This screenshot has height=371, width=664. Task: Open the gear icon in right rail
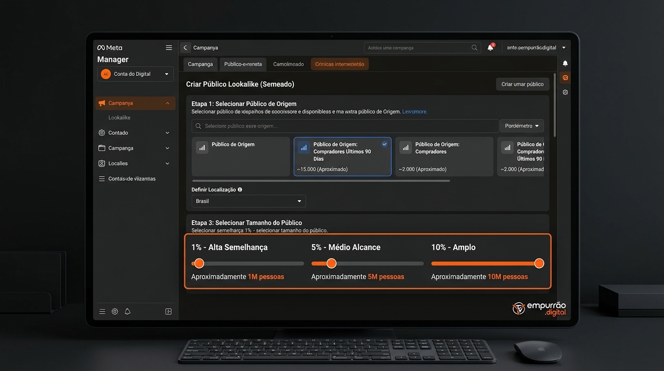pos(565,92)
